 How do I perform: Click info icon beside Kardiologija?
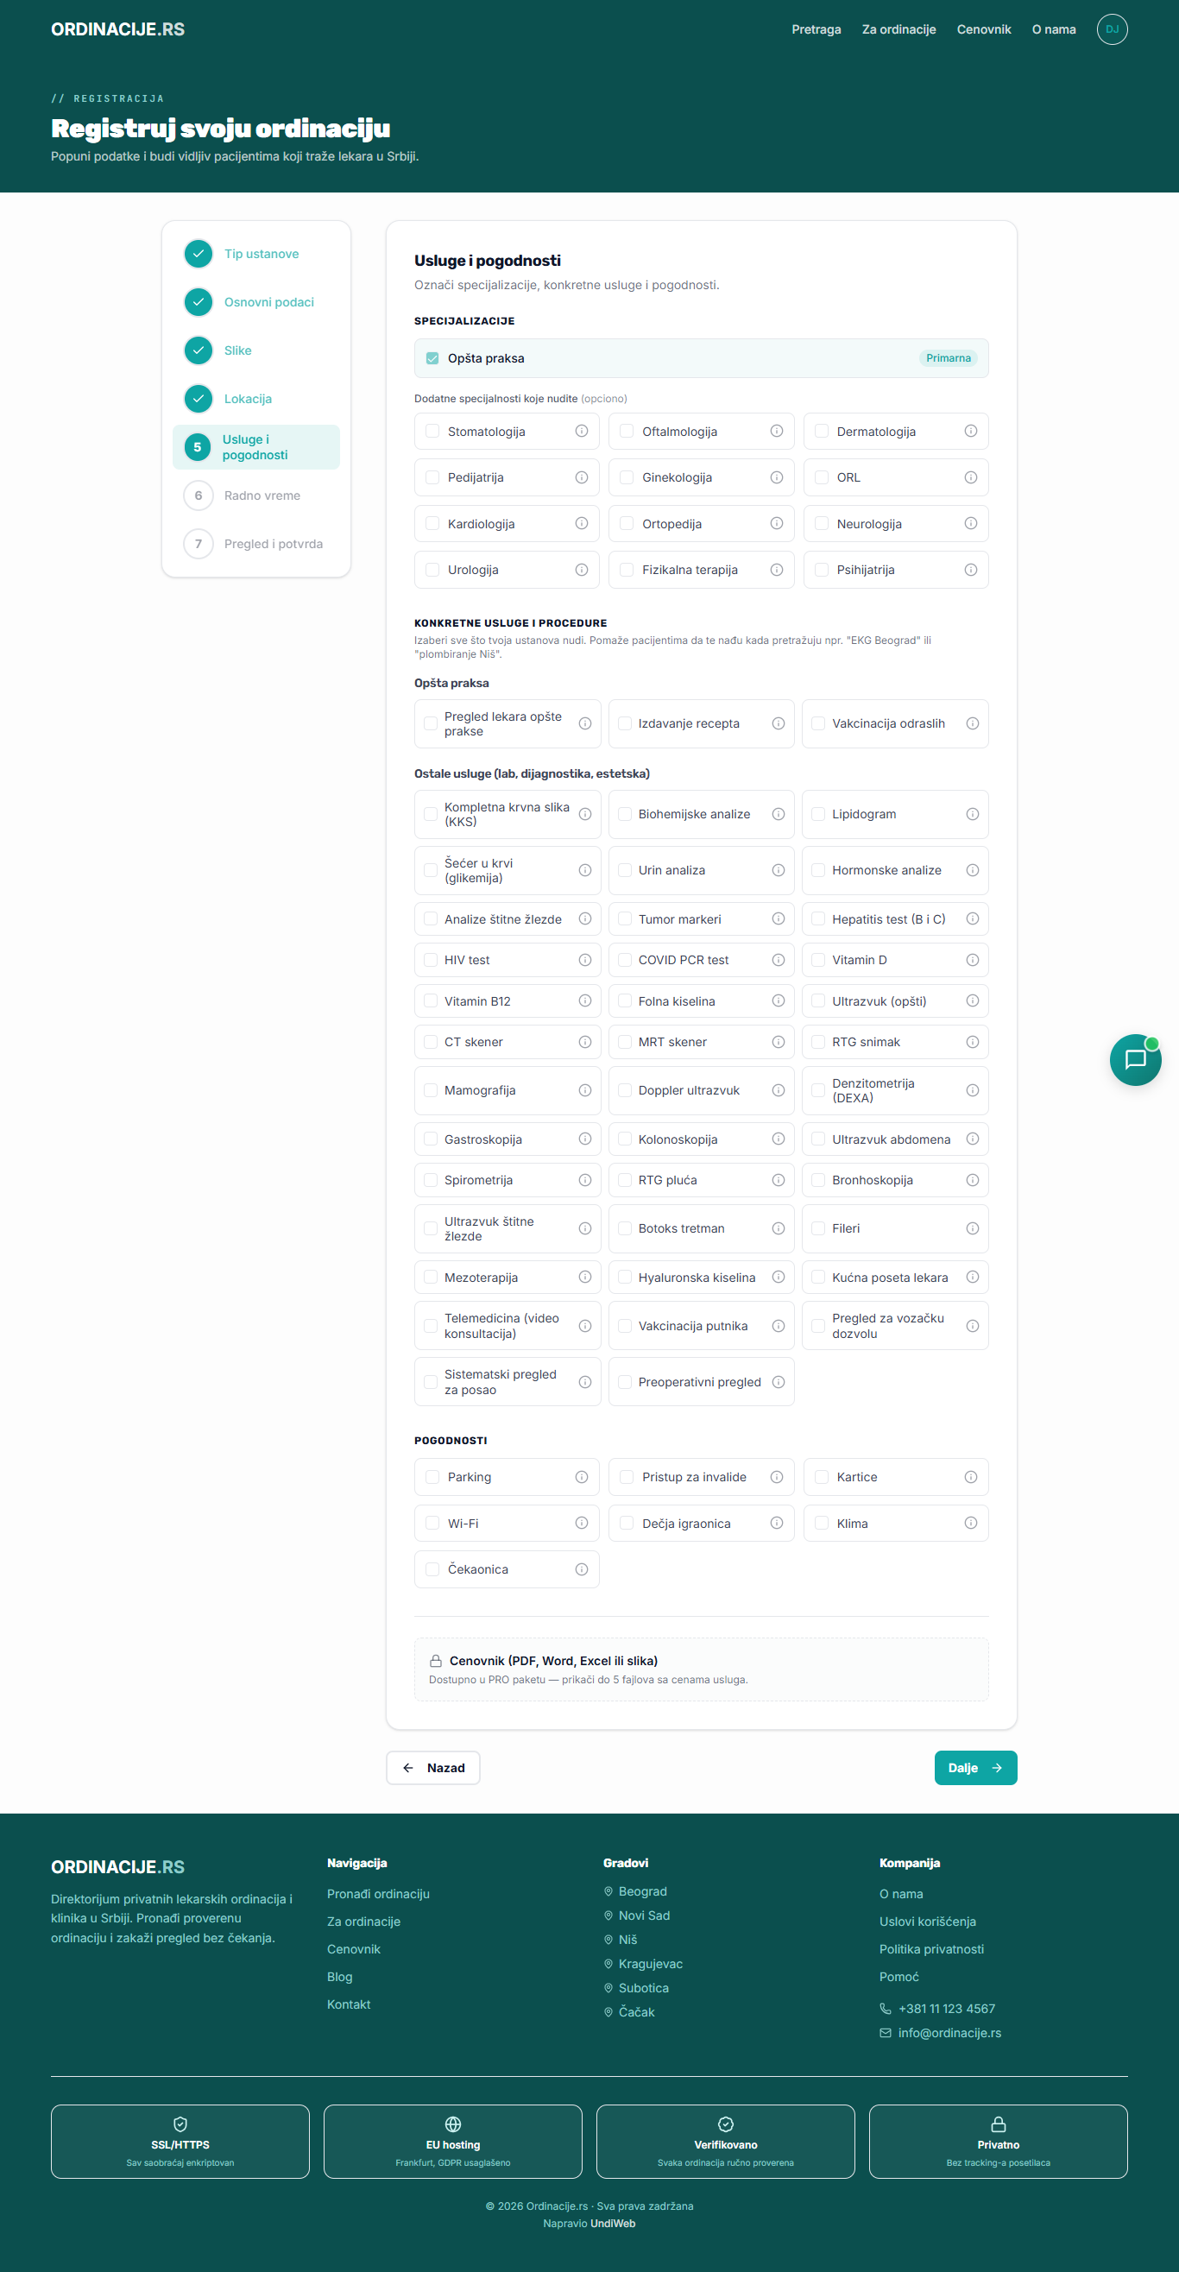pos(581,524)
